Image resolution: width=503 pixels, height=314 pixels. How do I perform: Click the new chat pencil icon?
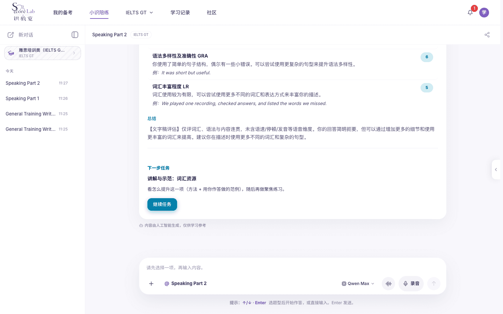(x=11, y=35)
